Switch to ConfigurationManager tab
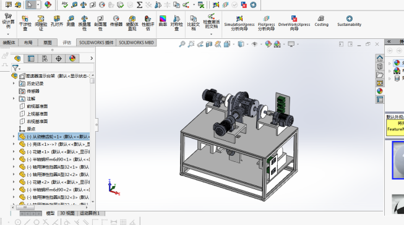Image resolution: width=404 pixels, height=225 pixels. click(45, 59)
